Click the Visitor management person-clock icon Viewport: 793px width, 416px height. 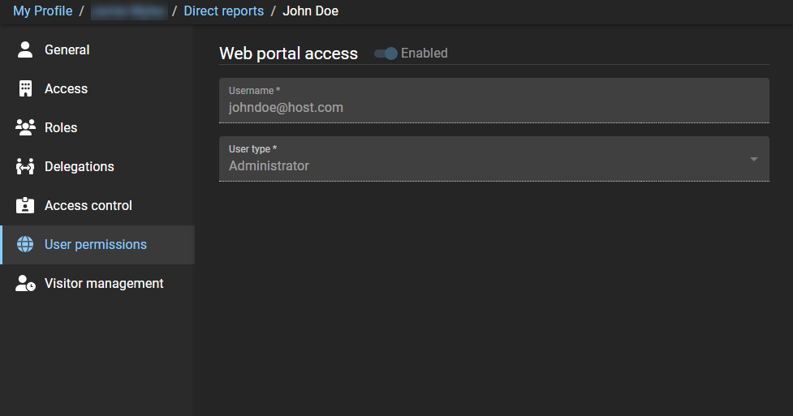pos(25,283)
